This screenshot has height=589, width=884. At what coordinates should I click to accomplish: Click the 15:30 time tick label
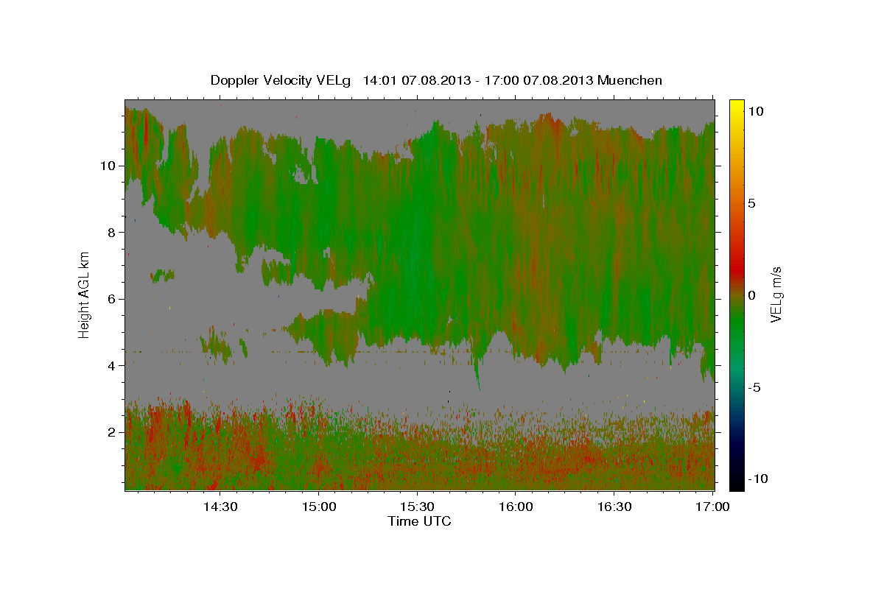pos(417,507)
